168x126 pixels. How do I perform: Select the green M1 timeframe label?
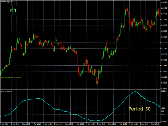tap(13, 11)
